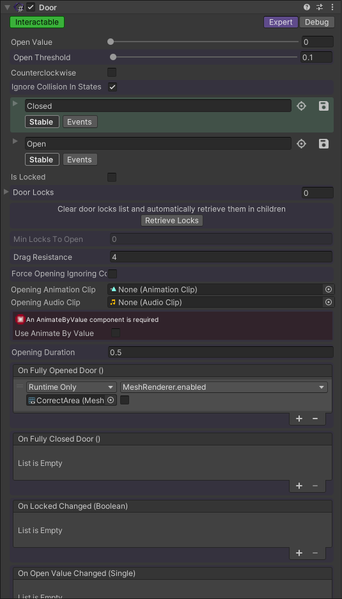Open the MeshRenderer.enabled function dropdown
342x599 pixels.
[x=224, y=387]
